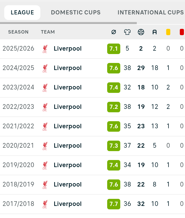Click the Liverpool crest in the 2017/2018 row

[x=45, y=204]
